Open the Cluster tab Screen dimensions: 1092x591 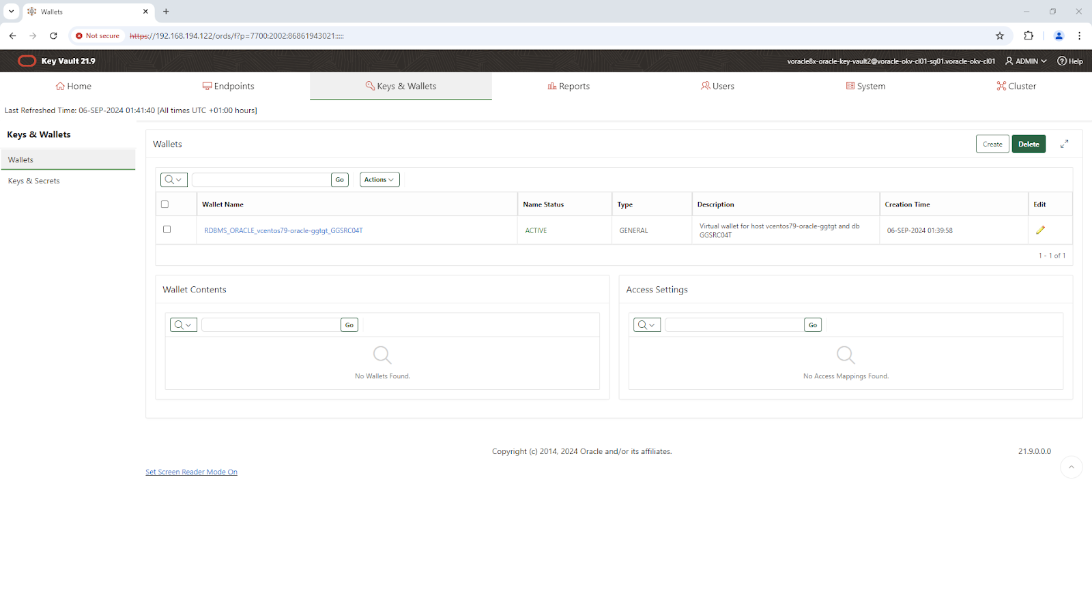point(1016,86)
